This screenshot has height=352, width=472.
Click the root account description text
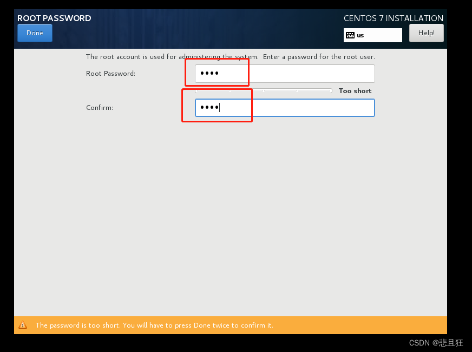point(230,57)
